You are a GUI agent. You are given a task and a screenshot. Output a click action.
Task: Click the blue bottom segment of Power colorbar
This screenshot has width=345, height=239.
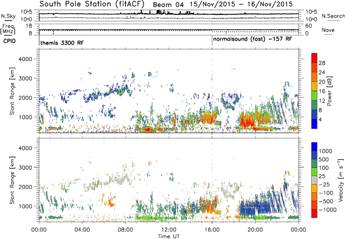click(314, 124)
